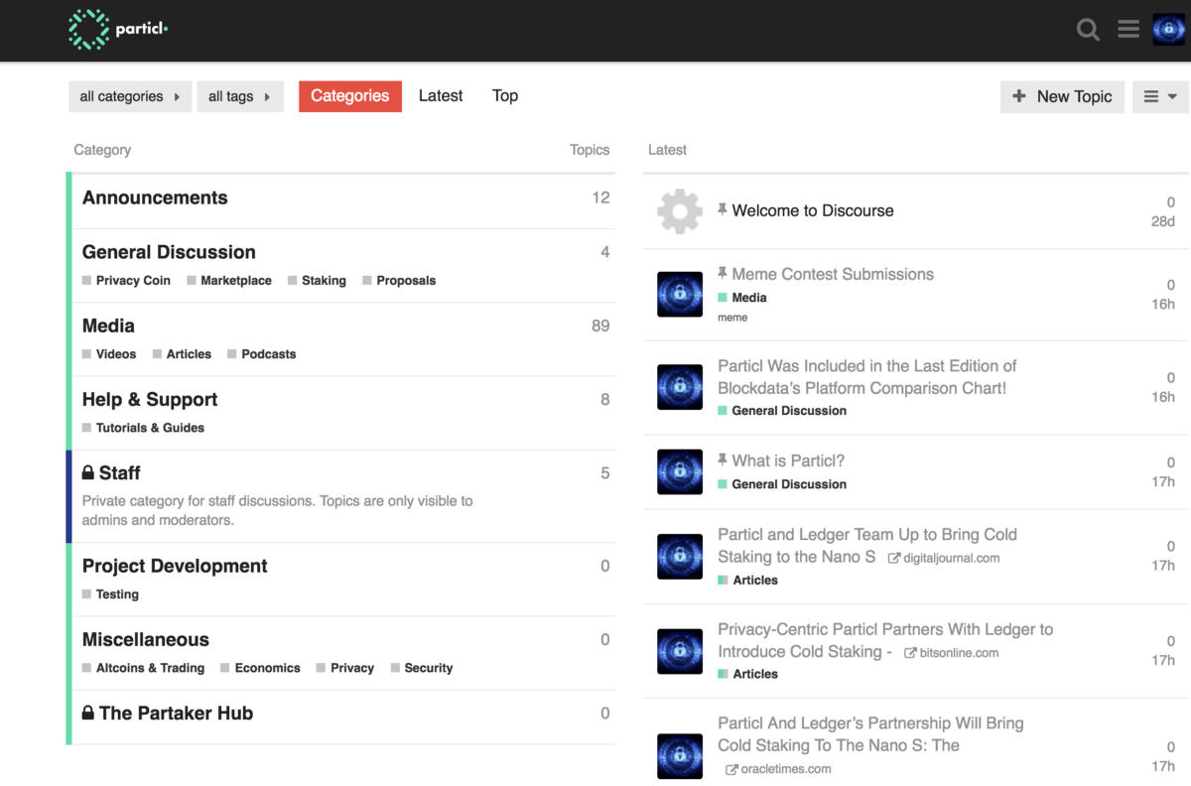Click Articles badge under bitsonline.com topic

coord(747,674)
